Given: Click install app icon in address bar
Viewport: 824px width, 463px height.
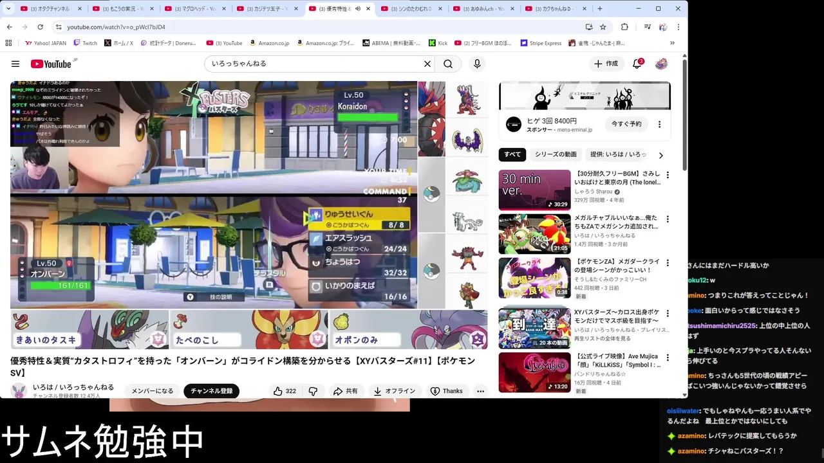Looking at the screenshot, I should [589, 27].
